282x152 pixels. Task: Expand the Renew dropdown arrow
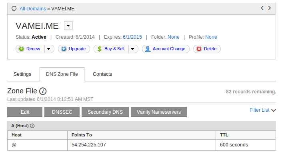click(49, 49)
